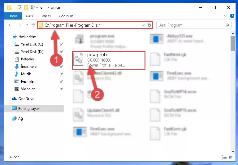Click pin icon next to Yerel Disk (D:)
This screenshot has height=165, width=238.
61,52
